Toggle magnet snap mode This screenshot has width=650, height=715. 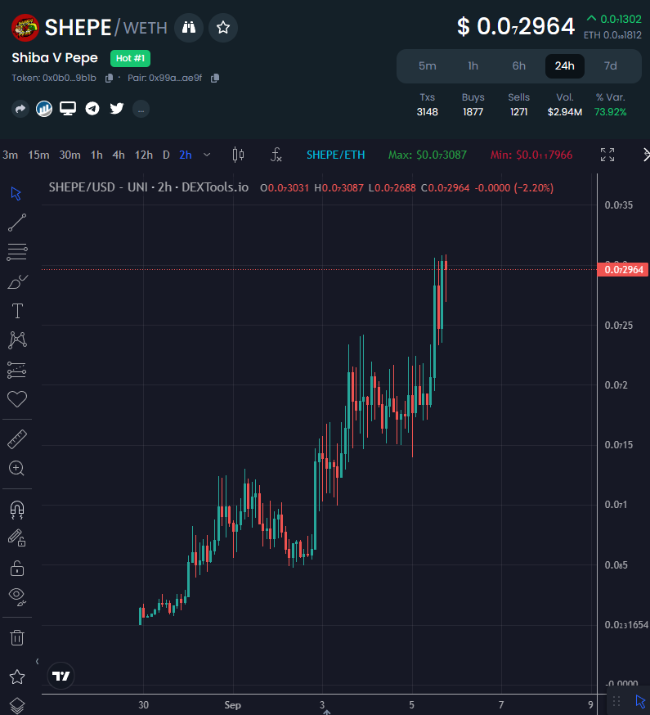(17, 510)
